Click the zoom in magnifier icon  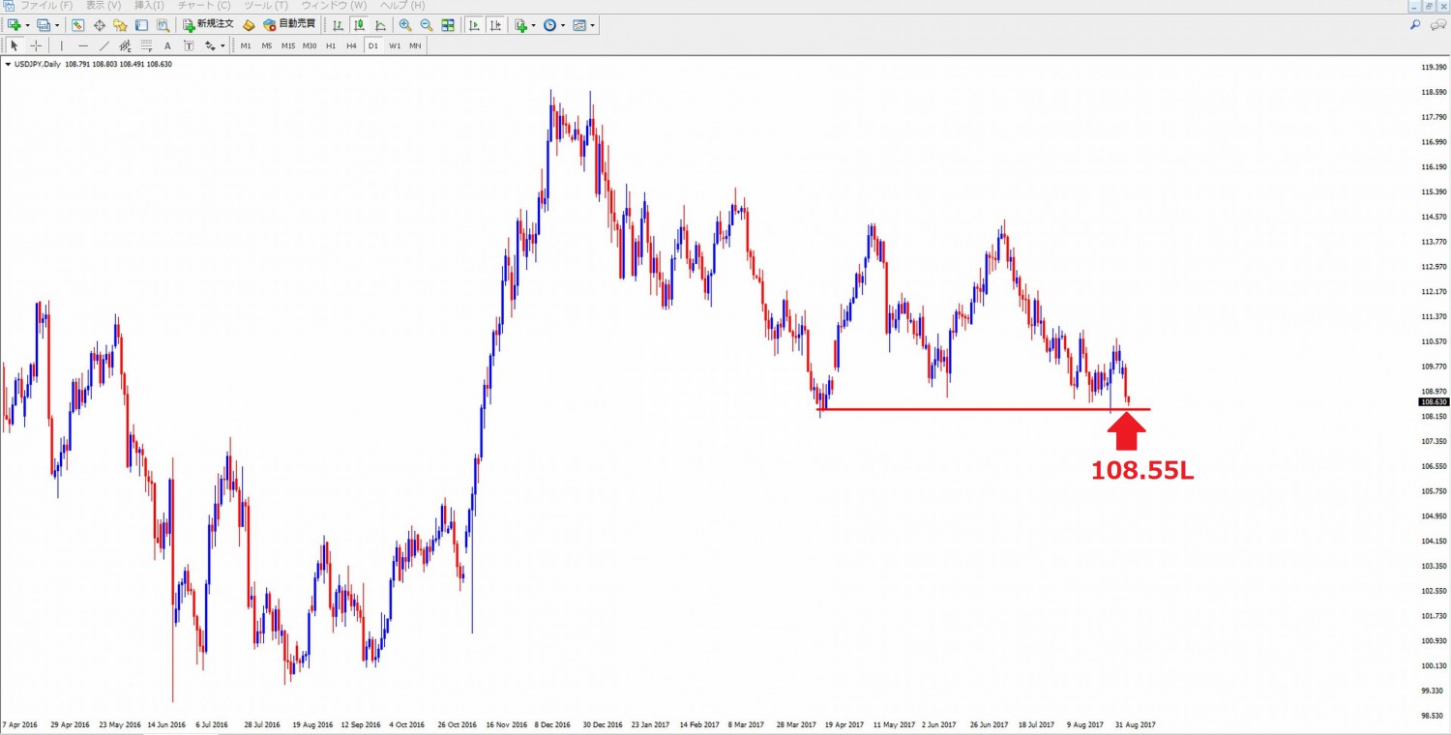(405, 25)
